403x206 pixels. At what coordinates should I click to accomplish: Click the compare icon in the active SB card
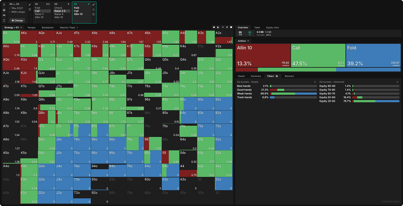point(93,14)
